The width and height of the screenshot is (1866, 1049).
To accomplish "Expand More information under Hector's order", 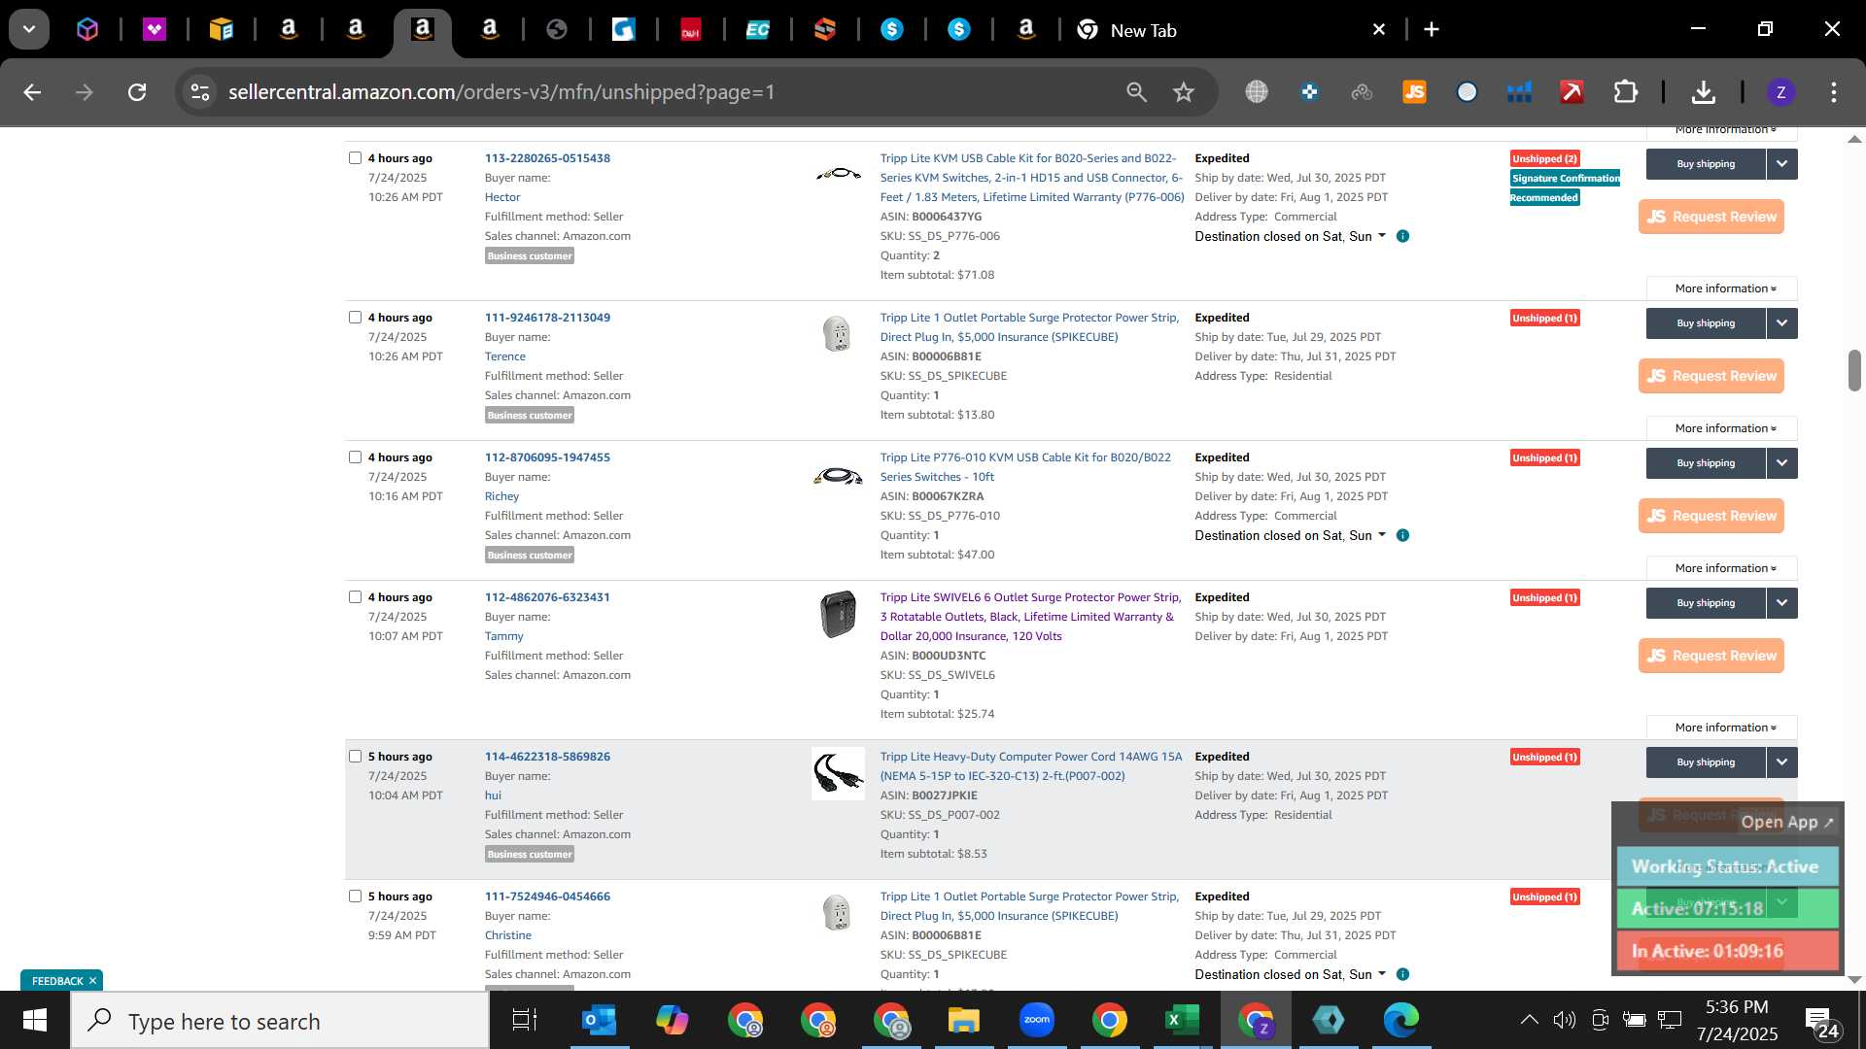I will (1722, 288).
